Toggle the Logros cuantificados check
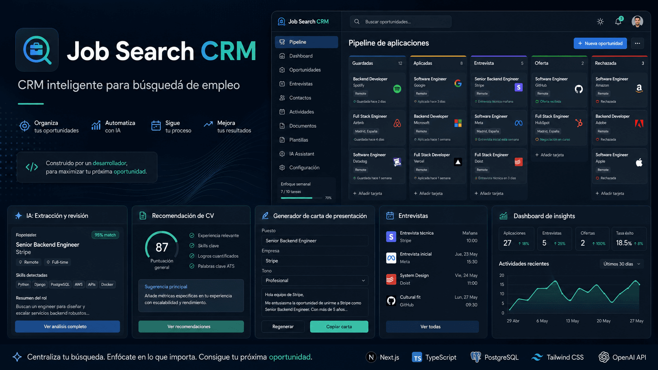This screenshot has width=658, height=370. (192, 256)
